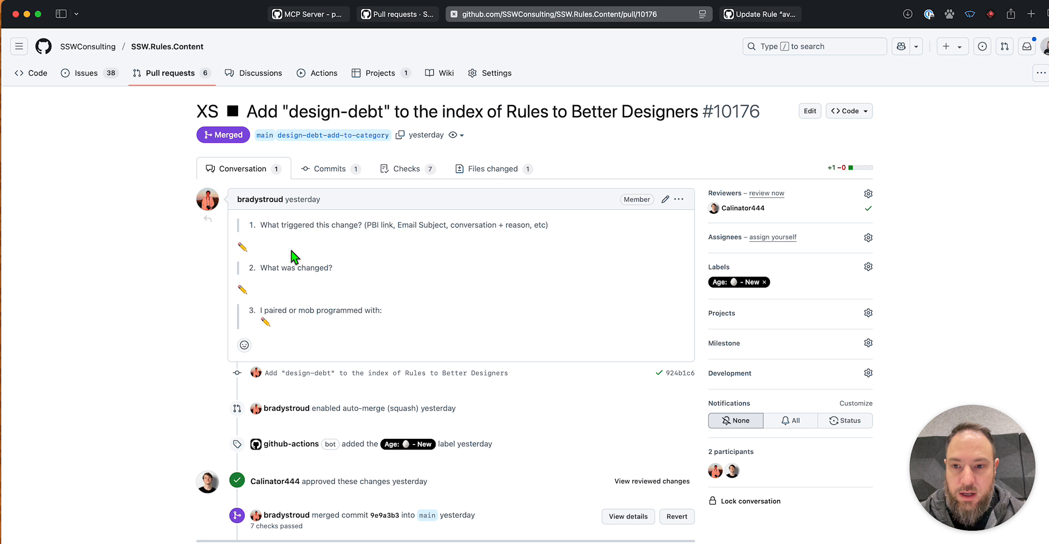Viewport: 1049px width, 544px height.
Task: Copy the head branch name icon
Action: pyautogui.click(x=400, y=135)
